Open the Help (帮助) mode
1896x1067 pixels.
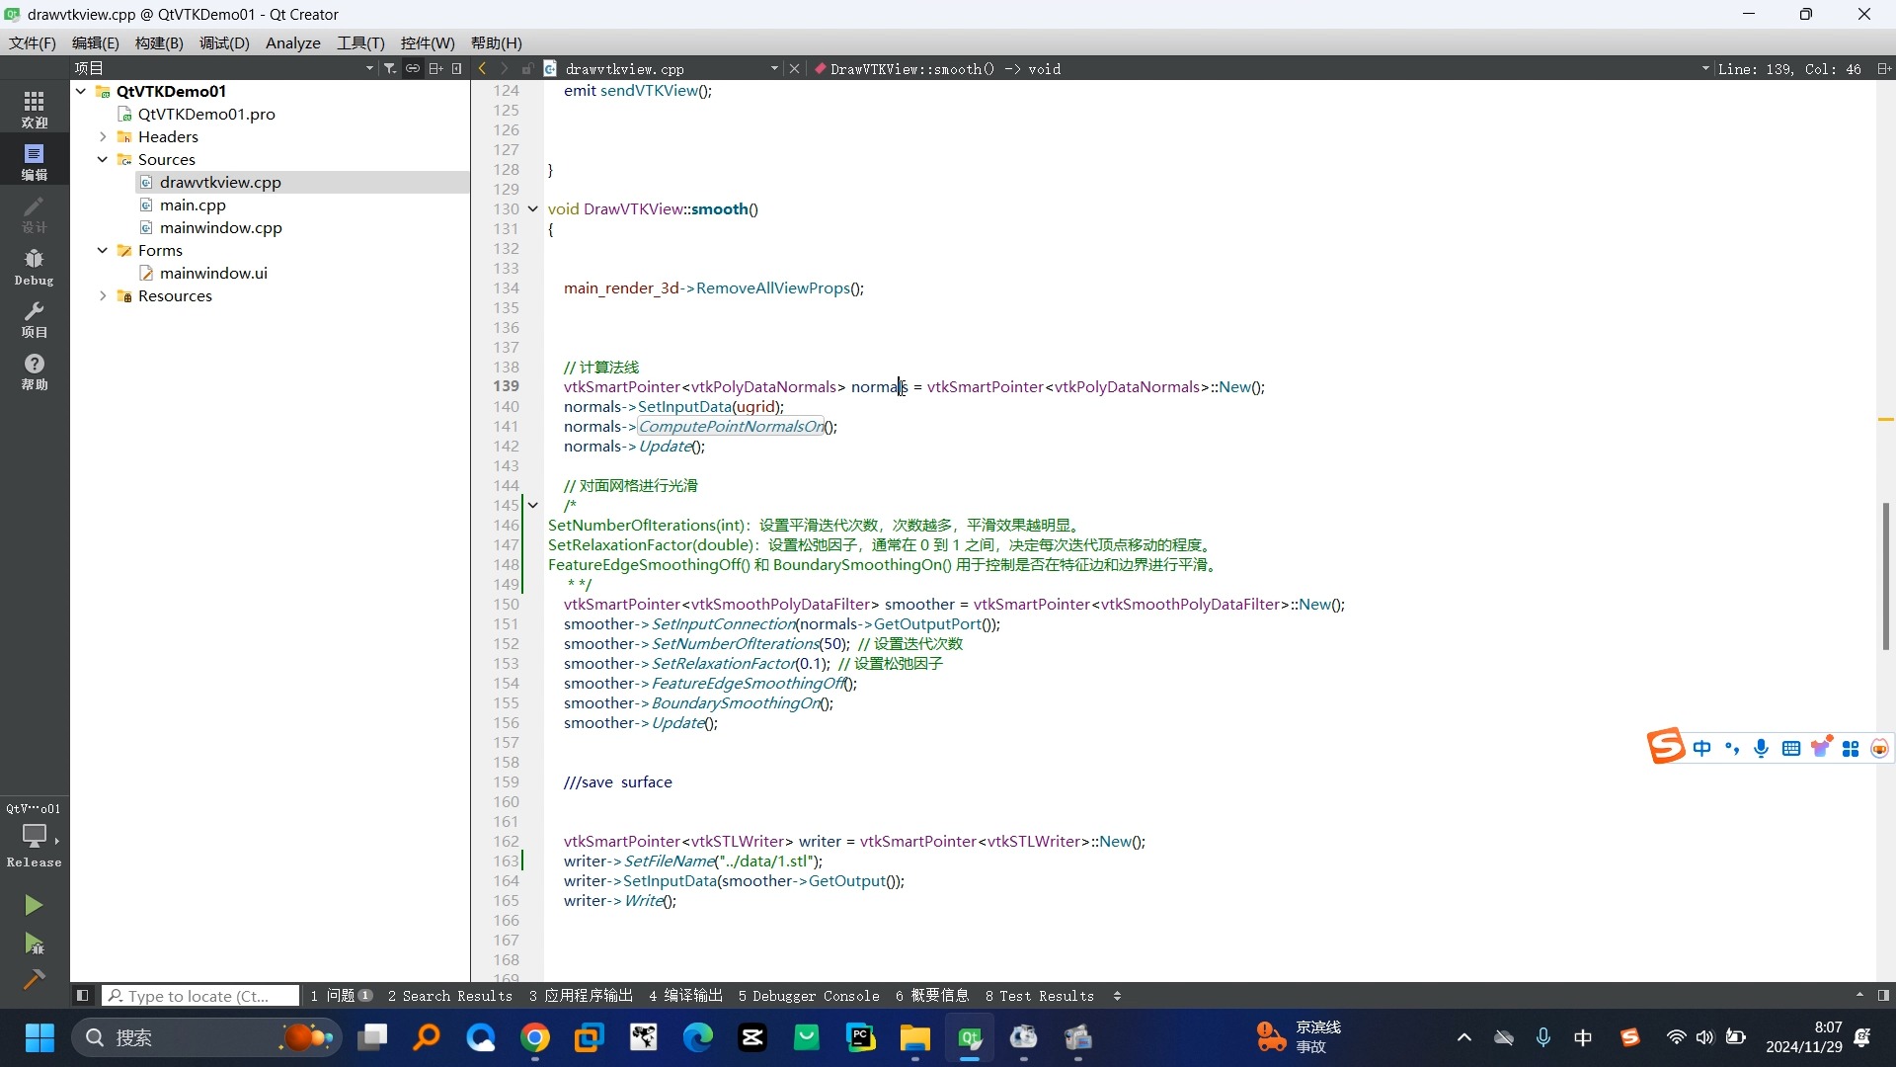pyautogui.click(x=34, y=371)
